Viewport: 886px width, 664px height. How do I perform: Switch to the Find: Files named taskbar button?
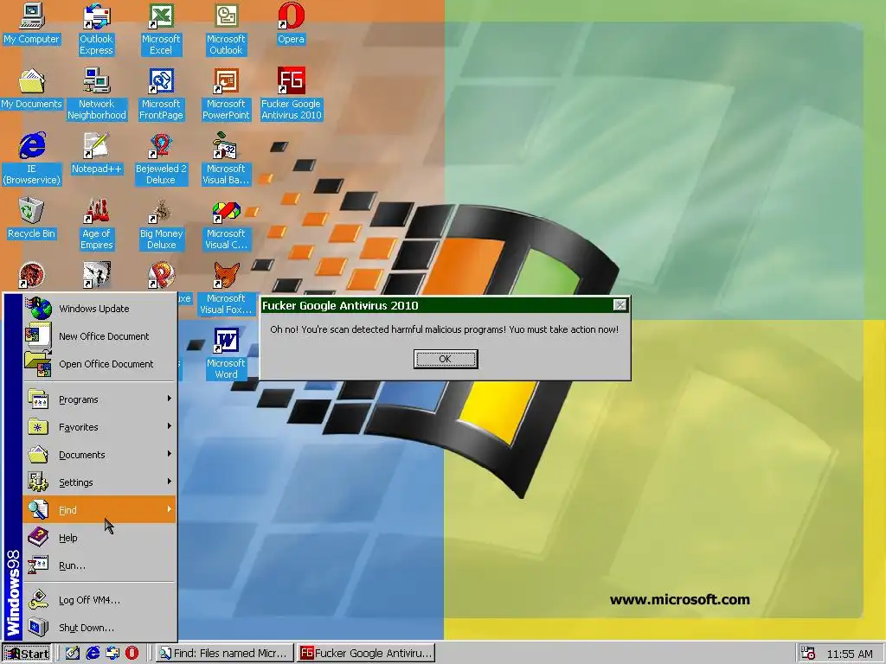pyautogui.click(x=225, y=654)
